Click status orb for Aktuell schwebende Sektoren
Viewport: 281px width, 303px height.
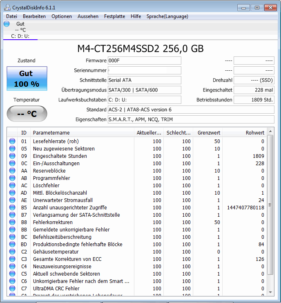pyautogui.click(x=12, y=274)
